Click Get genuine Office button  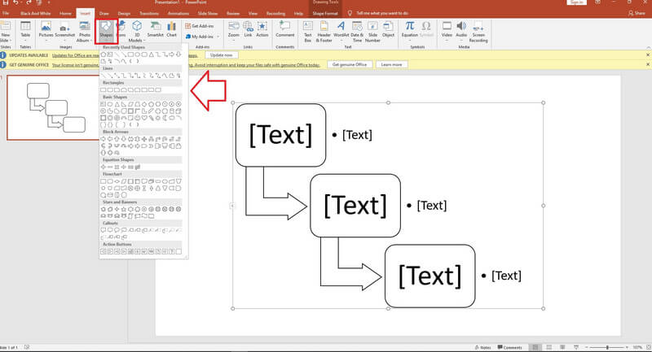[350, 65]
